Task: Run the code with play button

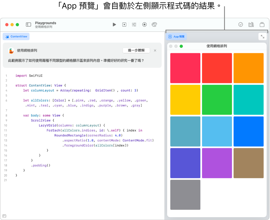Action: [114, 25]
